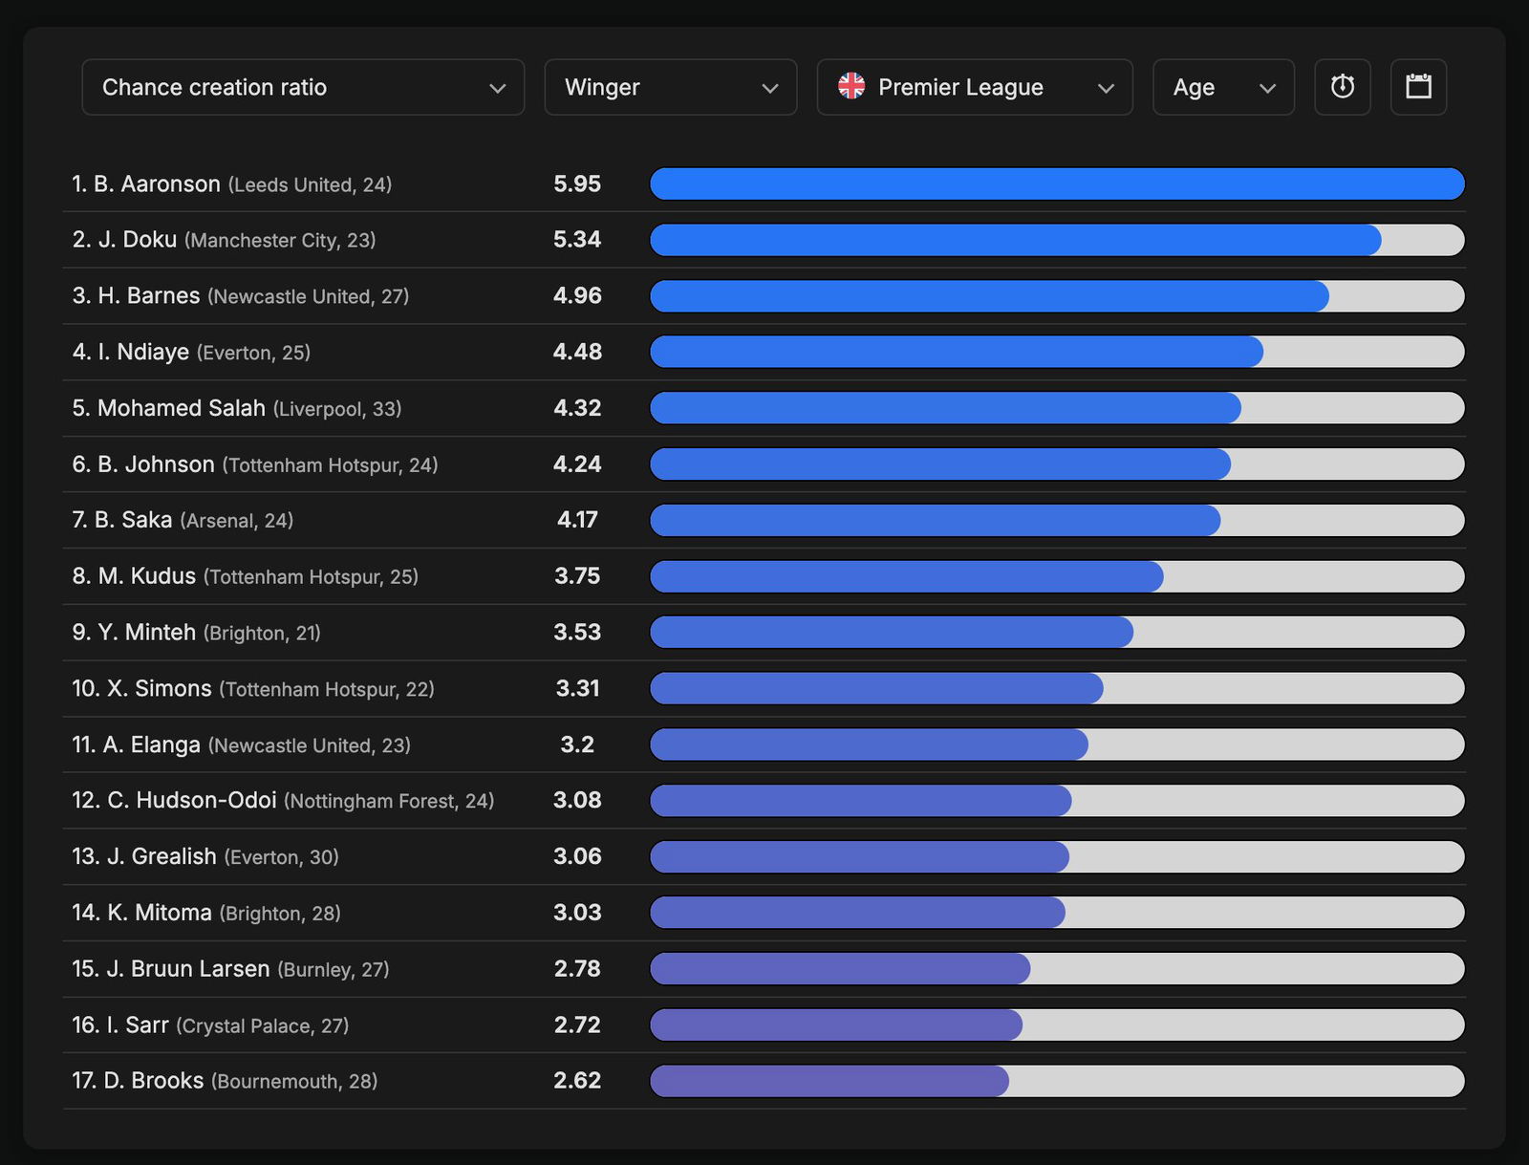
Task: Click the 5.95 value for Aaronson
Action: click(577, 184)
